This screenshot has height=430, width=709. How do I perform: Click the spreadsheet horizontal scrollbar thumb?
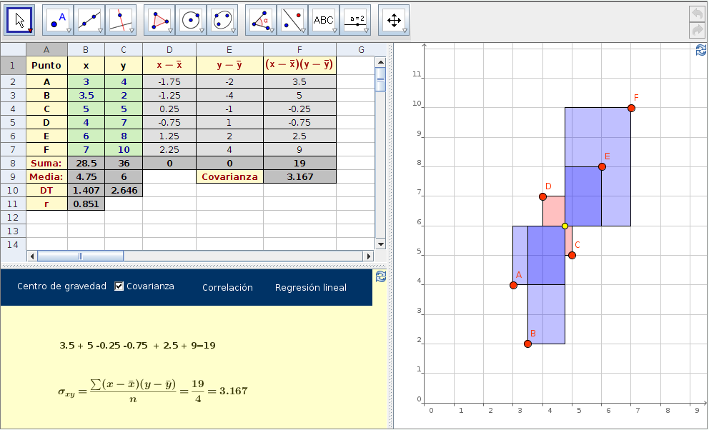click(x=80, y=256)
